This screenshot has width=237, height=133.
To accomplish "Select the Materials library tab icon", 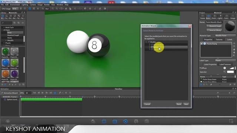I will coord(3,17).
